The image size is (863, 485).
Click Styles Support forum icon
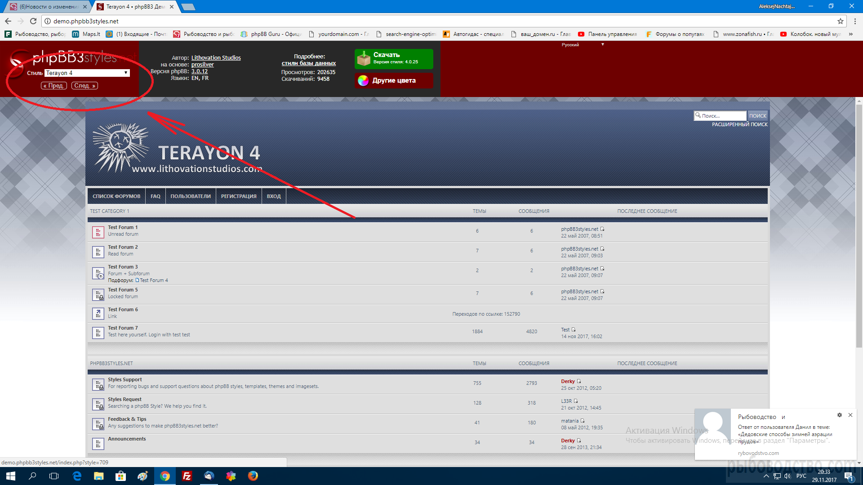[x=98, y=384]
